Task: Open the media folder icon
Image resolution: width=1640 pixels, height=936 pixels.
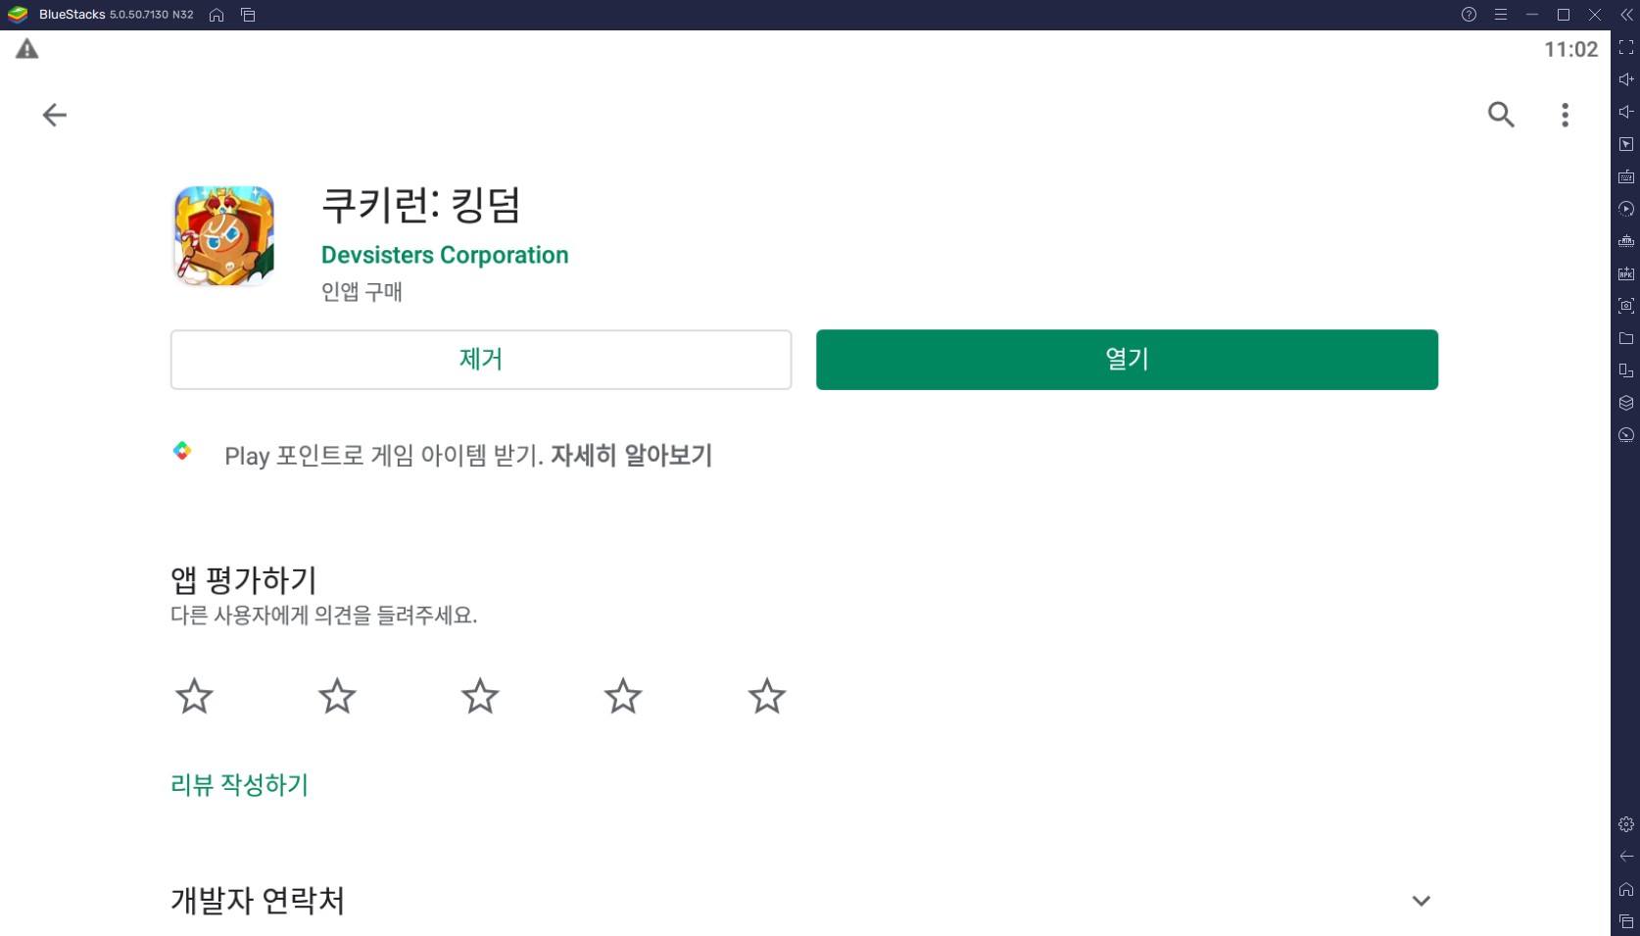Action: (x=1626, y=338)
